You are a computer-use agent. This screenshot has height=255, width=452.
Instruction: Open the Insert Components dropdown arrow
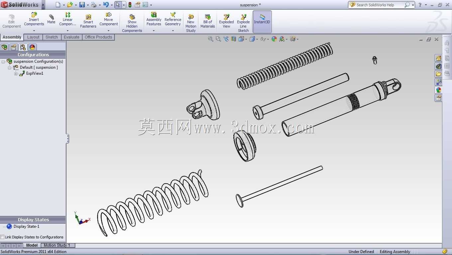tap(34, 31)
